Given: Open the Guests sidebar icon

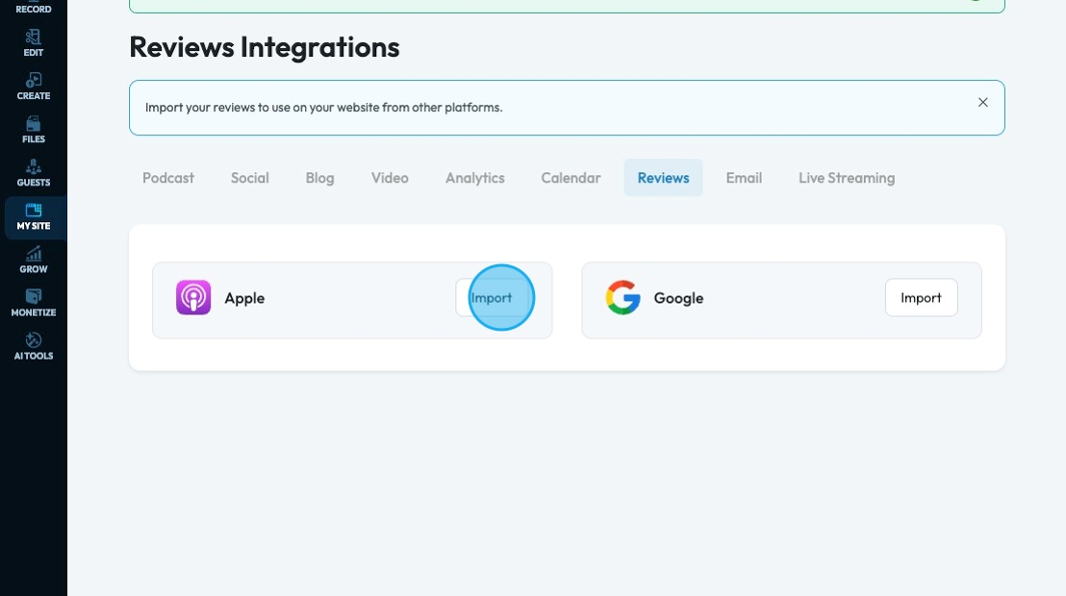Looking at the screenshot, I should pos(34,173).
